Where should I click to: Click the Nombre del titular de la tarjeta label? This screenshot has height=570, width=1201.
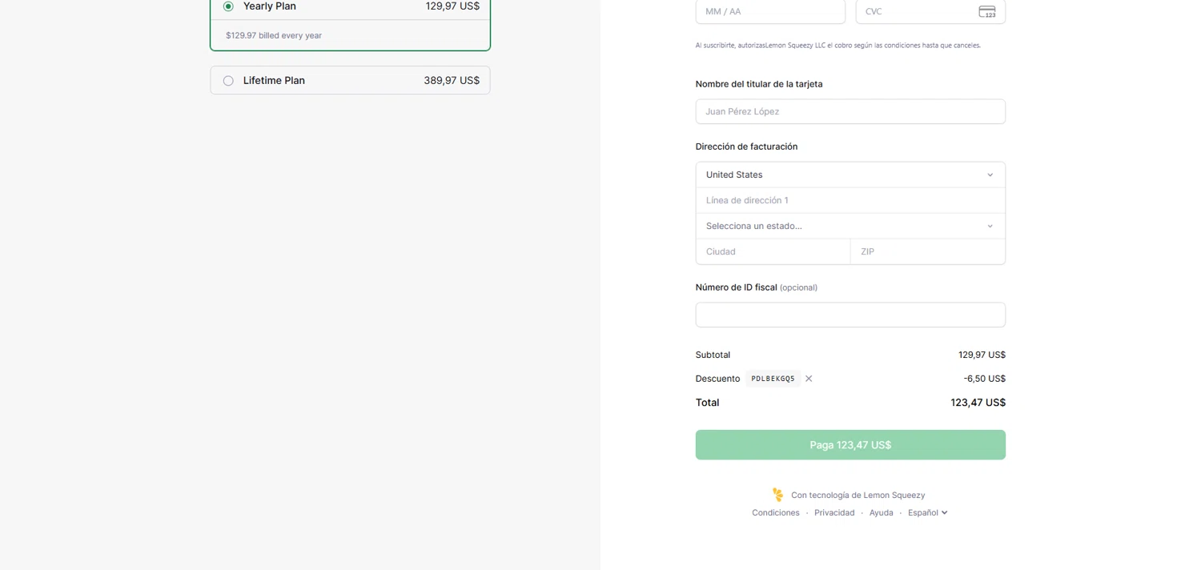click(759, 84)
